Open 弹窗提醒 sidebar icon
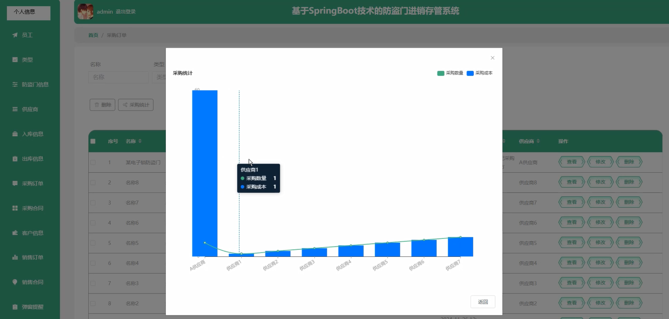 point(15,307)
